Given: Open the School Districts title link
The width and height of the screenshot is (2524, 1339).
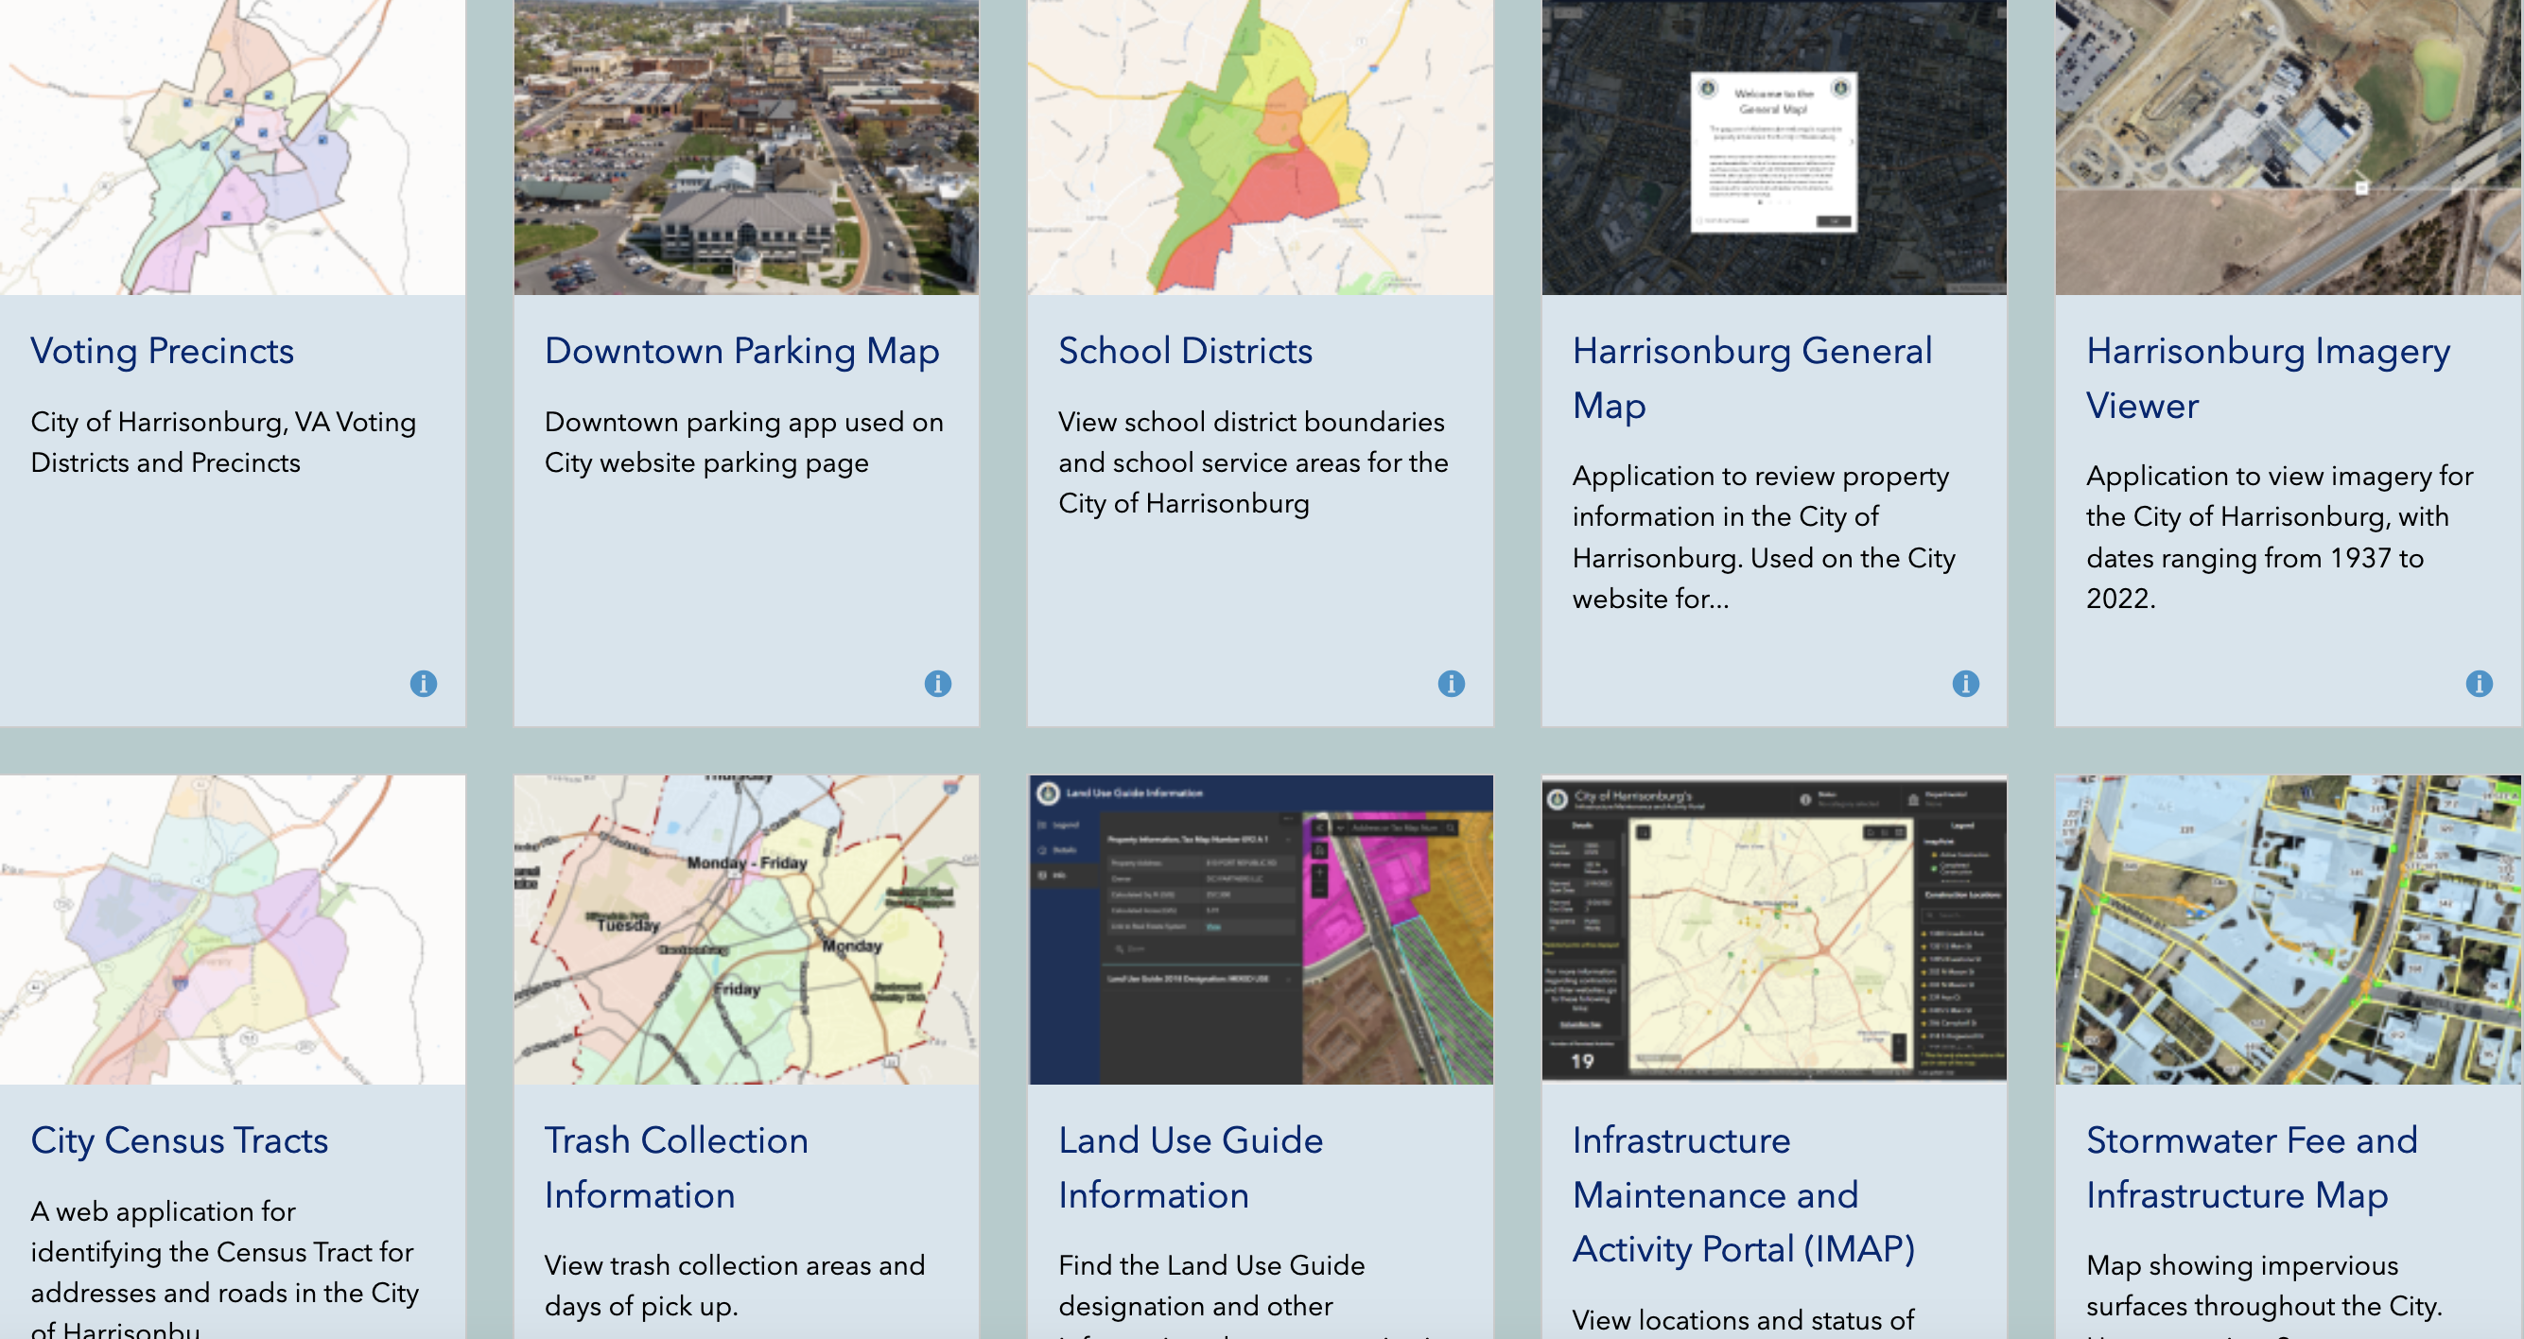Looking at the screenshot, I should (1186, 351).
